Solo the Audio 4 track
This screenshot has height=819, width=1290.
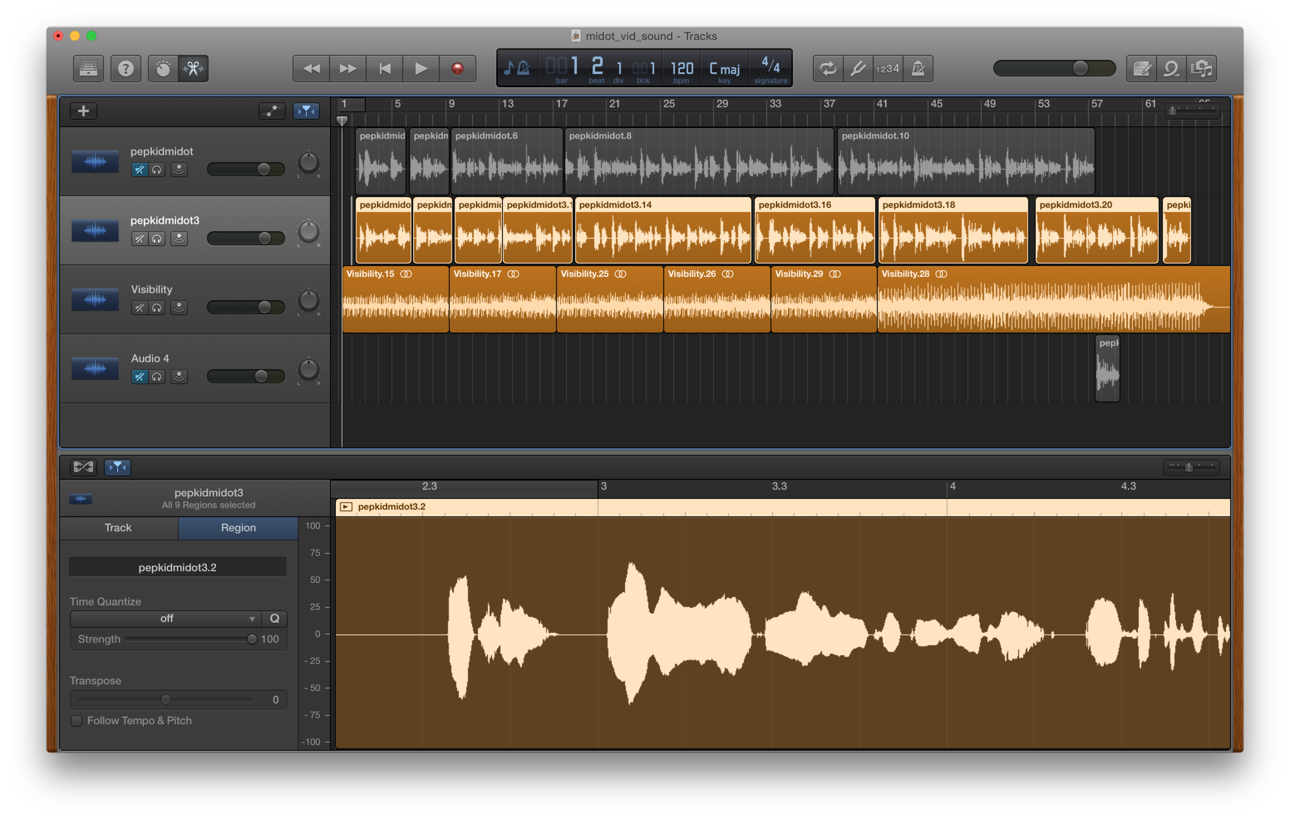click(x=157, y=377)
